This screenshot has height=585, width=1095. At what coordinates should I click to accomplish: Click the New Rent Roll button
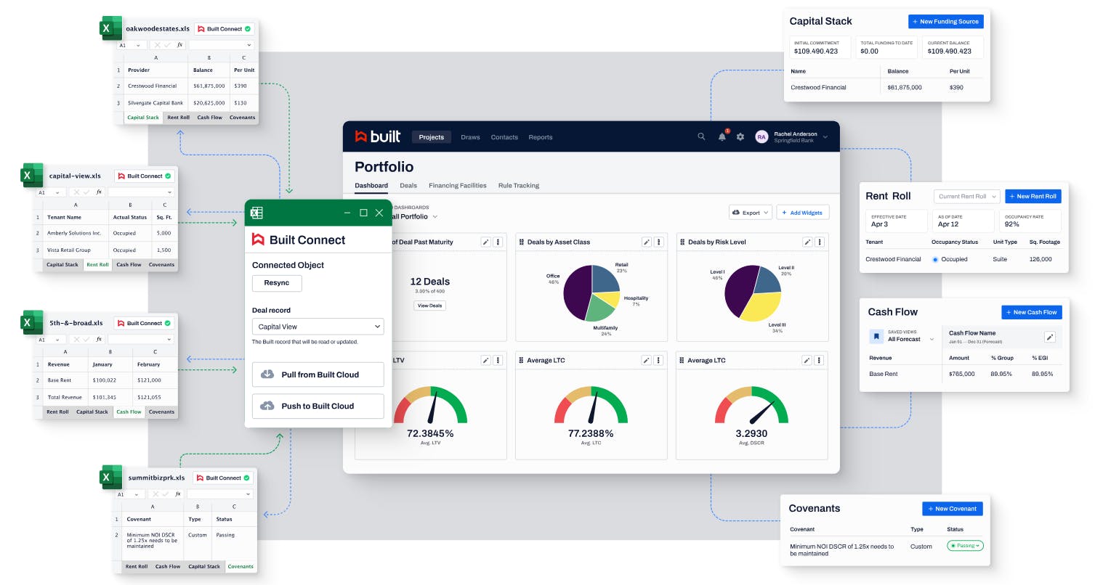coord(1033,196)
